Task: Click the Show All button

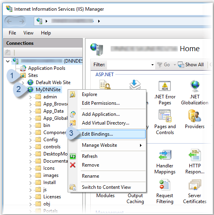Action: tap(191, 65)
